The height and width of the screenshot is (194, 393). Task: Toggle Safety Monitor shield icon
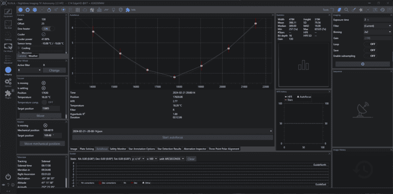pos(120,10)
